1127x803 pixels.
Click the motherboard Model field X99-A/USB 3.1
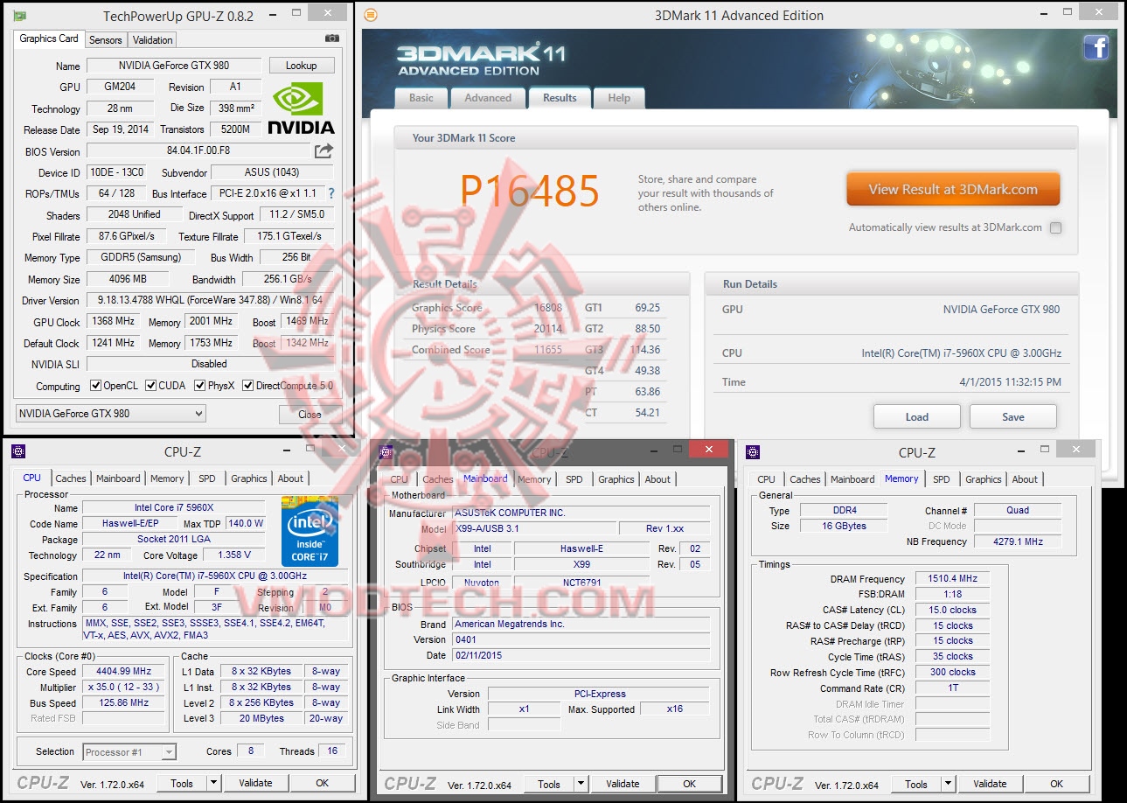[533, 529]
